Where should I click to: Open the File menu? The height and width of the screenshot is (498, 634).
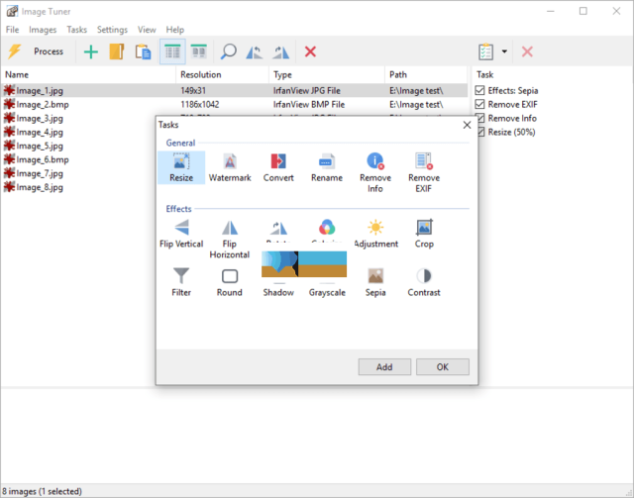12,30
